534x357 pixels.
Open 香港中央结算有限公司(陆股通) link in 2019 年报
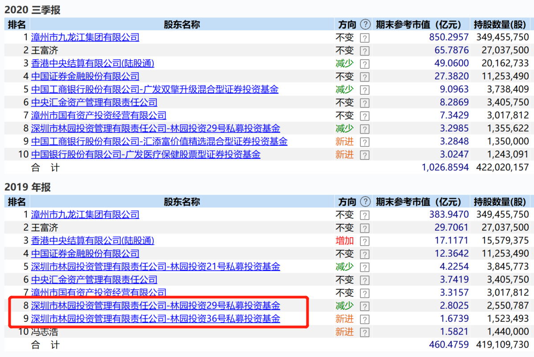(93, 241)
